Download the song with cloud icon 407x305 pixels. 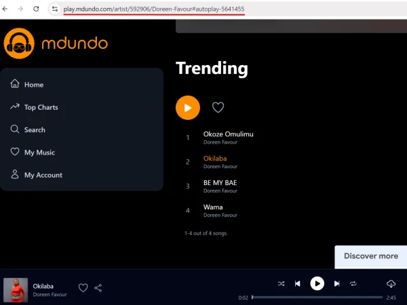391,284
